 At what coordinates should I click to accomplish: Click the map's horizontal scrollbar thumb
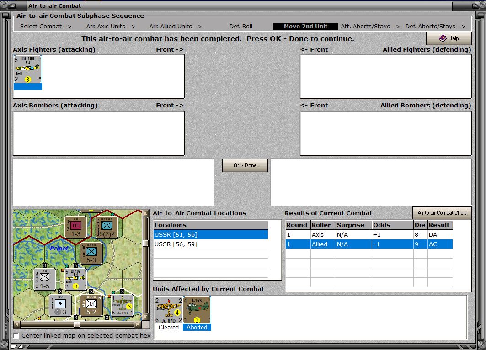(77, 324)
